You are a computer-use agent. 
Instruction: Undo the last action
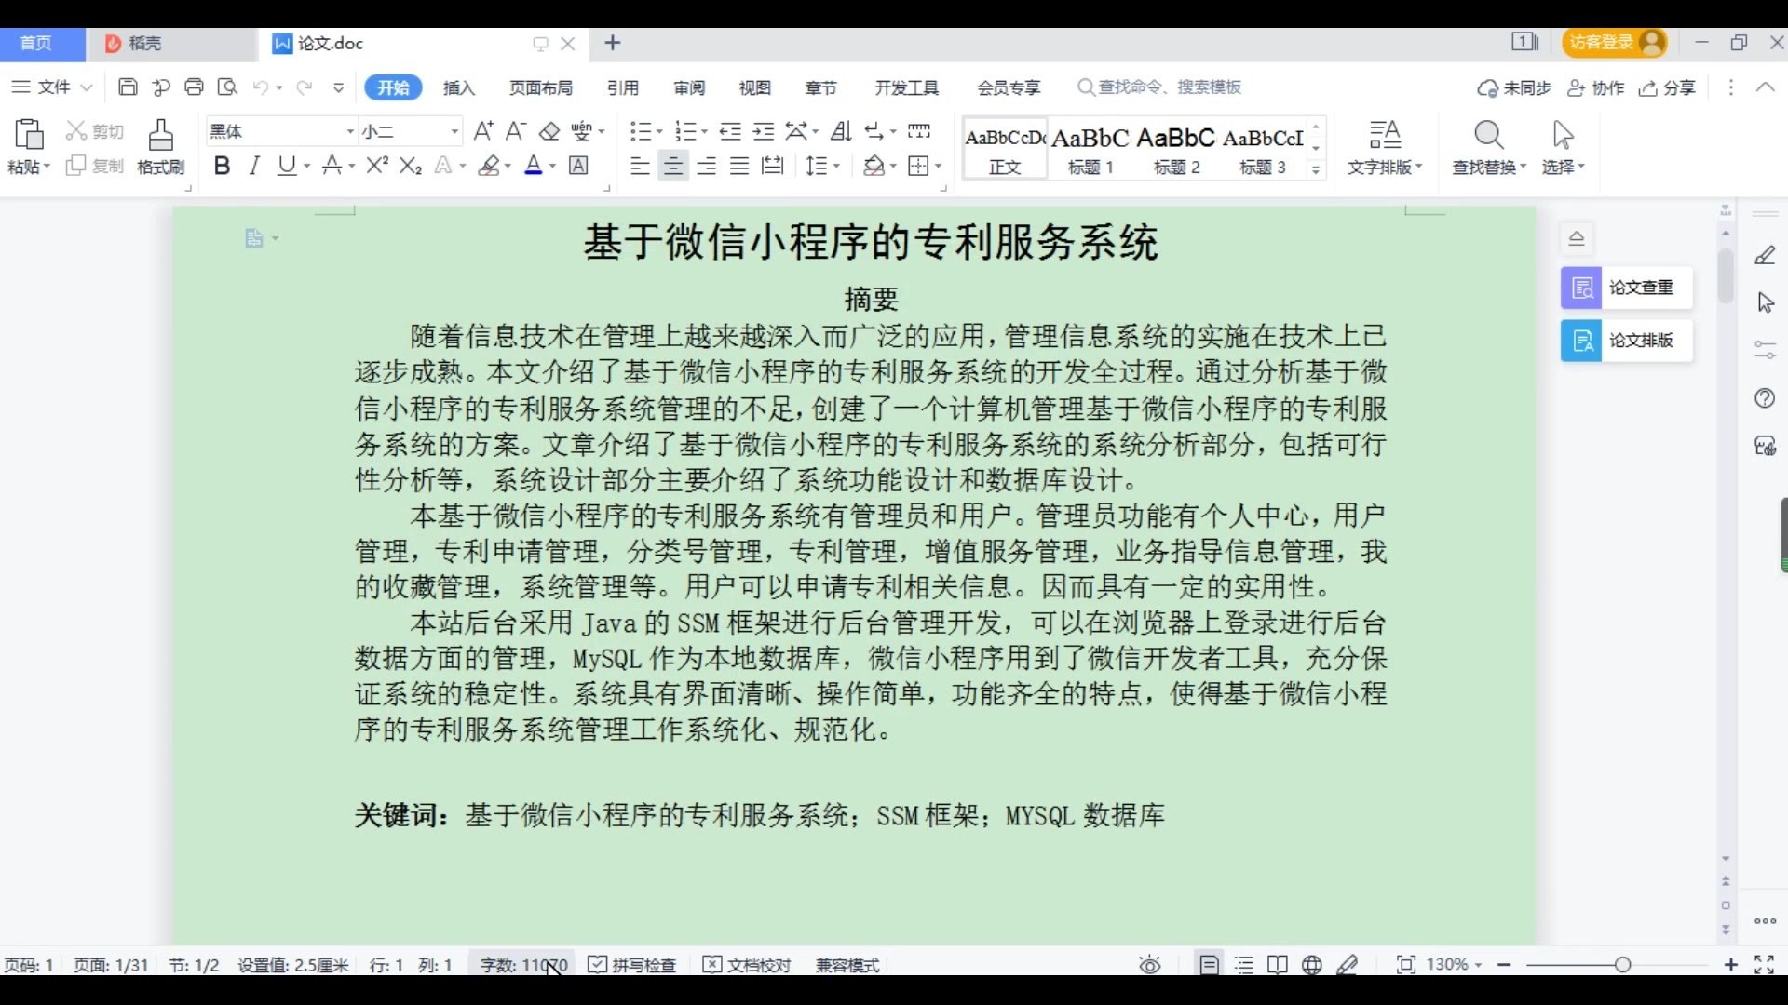(x=261, y=87)
